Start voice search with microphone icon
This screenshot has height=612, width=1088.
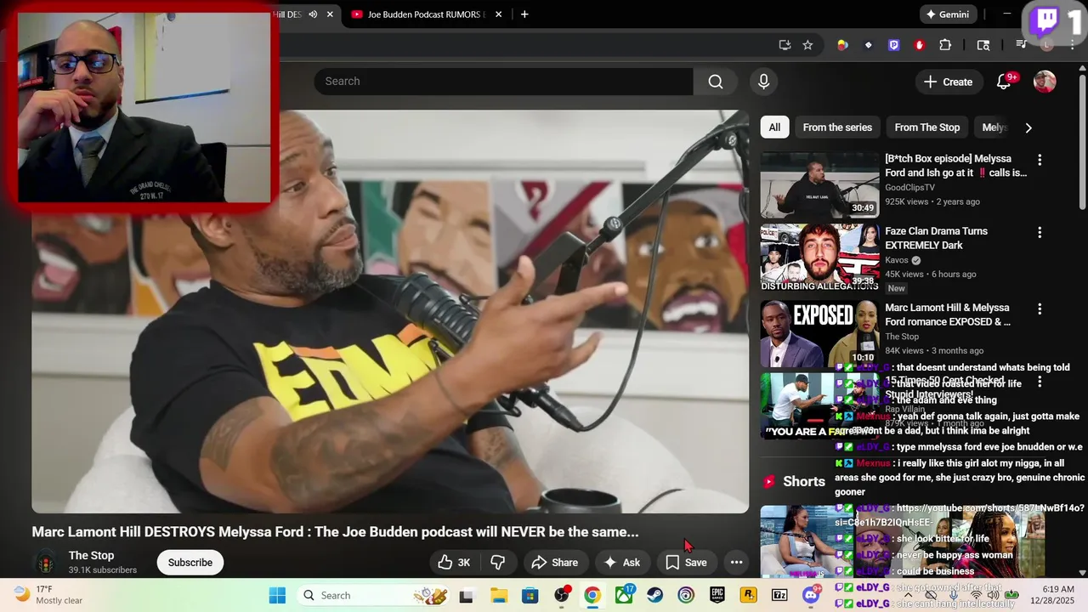(x=763, y=82)
